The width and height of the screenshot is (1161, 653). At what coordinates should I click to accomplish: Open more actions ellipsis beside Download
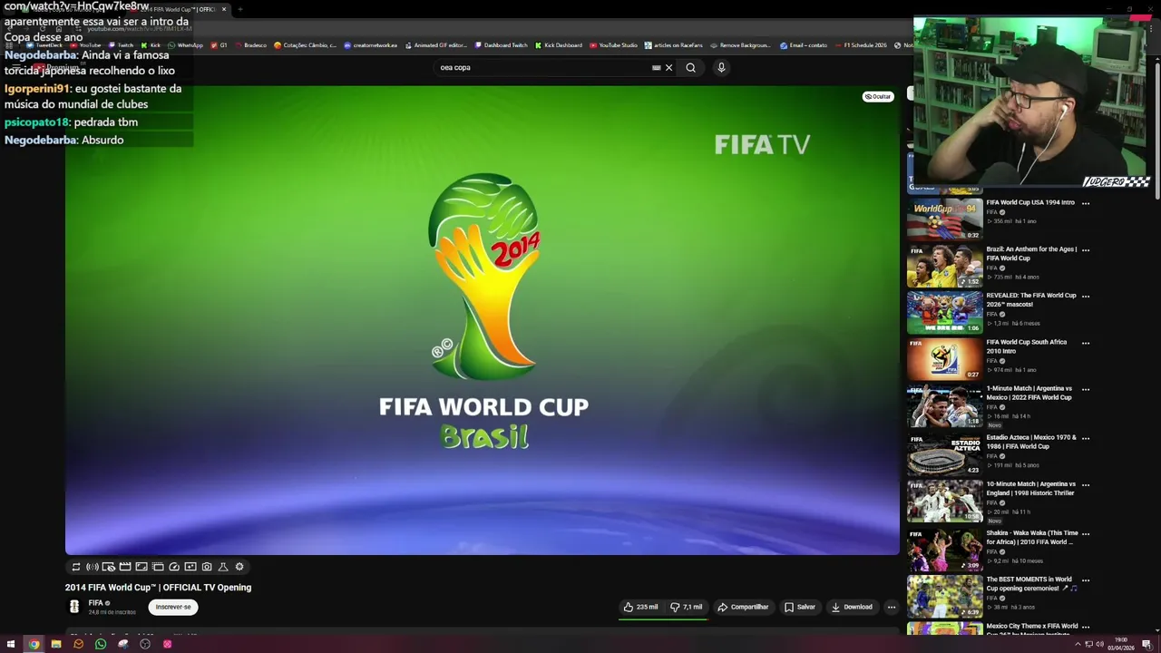(892, 608)
